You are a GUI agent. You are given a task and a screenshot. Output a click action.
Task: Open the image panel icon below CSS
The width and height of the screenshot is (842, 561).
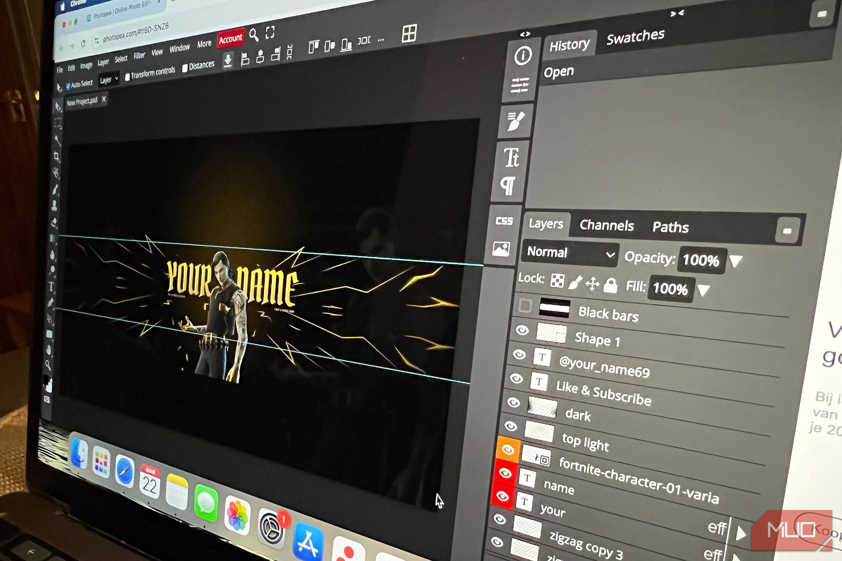pyautogui.click(x=501, y=249)
